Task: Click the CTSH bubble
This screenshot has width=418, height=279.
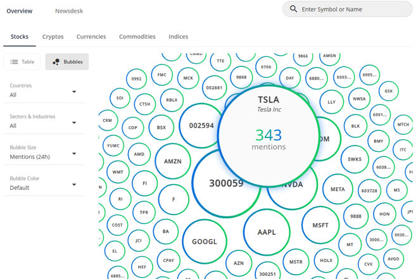Action: (x=145, y=104)
